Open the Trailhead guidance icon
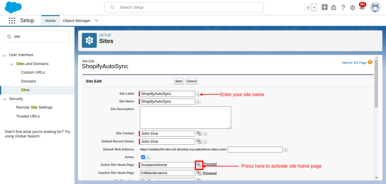The width and height of the screenshot is (386, 184). click(334, 8)
